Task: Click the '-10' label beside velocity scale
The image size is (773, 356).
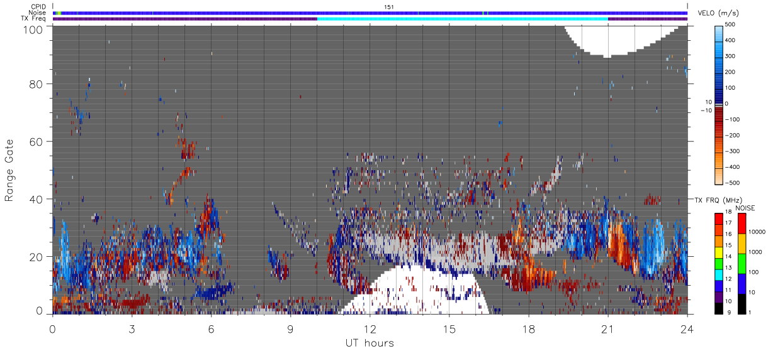Action: (x=706, y=111)
